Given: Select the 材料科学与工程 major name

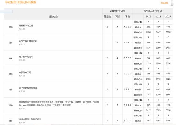Looking at the screenshot, I should (26, 26).
